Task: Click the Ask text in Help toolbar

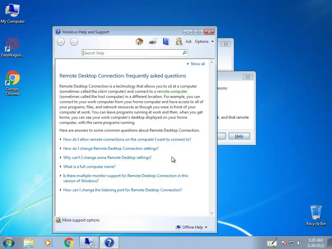Action: tap(188, 41)
